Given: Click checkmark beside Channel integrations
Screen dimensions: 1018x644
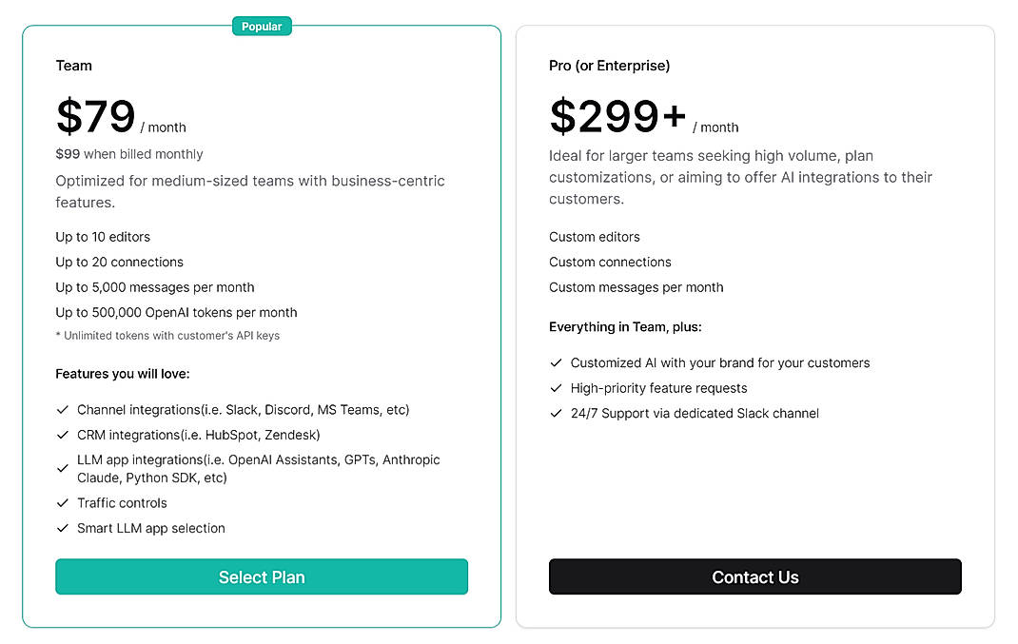Looking at the screenshot, I should click(x=63, y=410).
